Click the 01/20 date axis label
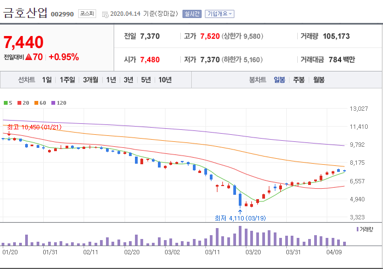The width and height of the screenshot is (383, 269). click(x=10, y=252)
